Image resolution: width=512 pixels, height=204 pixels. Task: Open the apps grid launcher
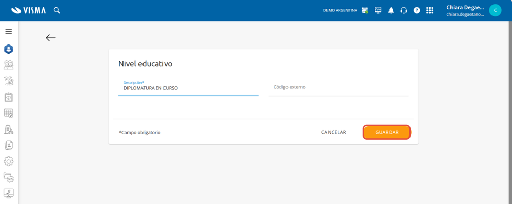coord(429,10)
